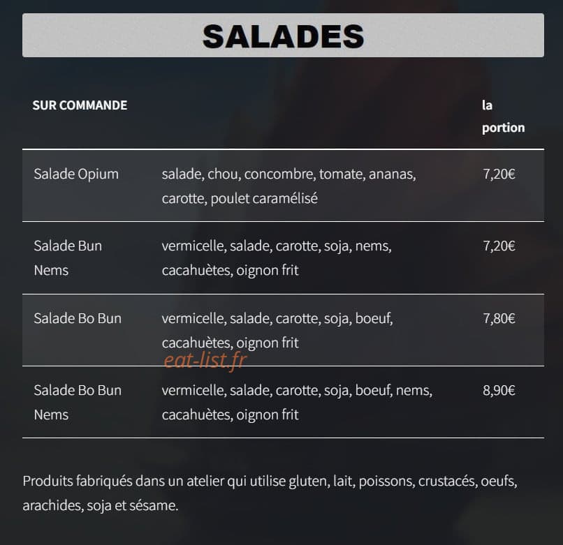Click the SALADES heading banner

click(283, 35)
